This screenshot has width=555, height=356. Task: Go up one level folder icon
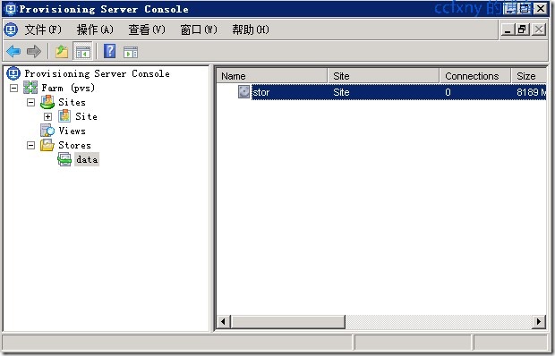[x=62, y=52]
